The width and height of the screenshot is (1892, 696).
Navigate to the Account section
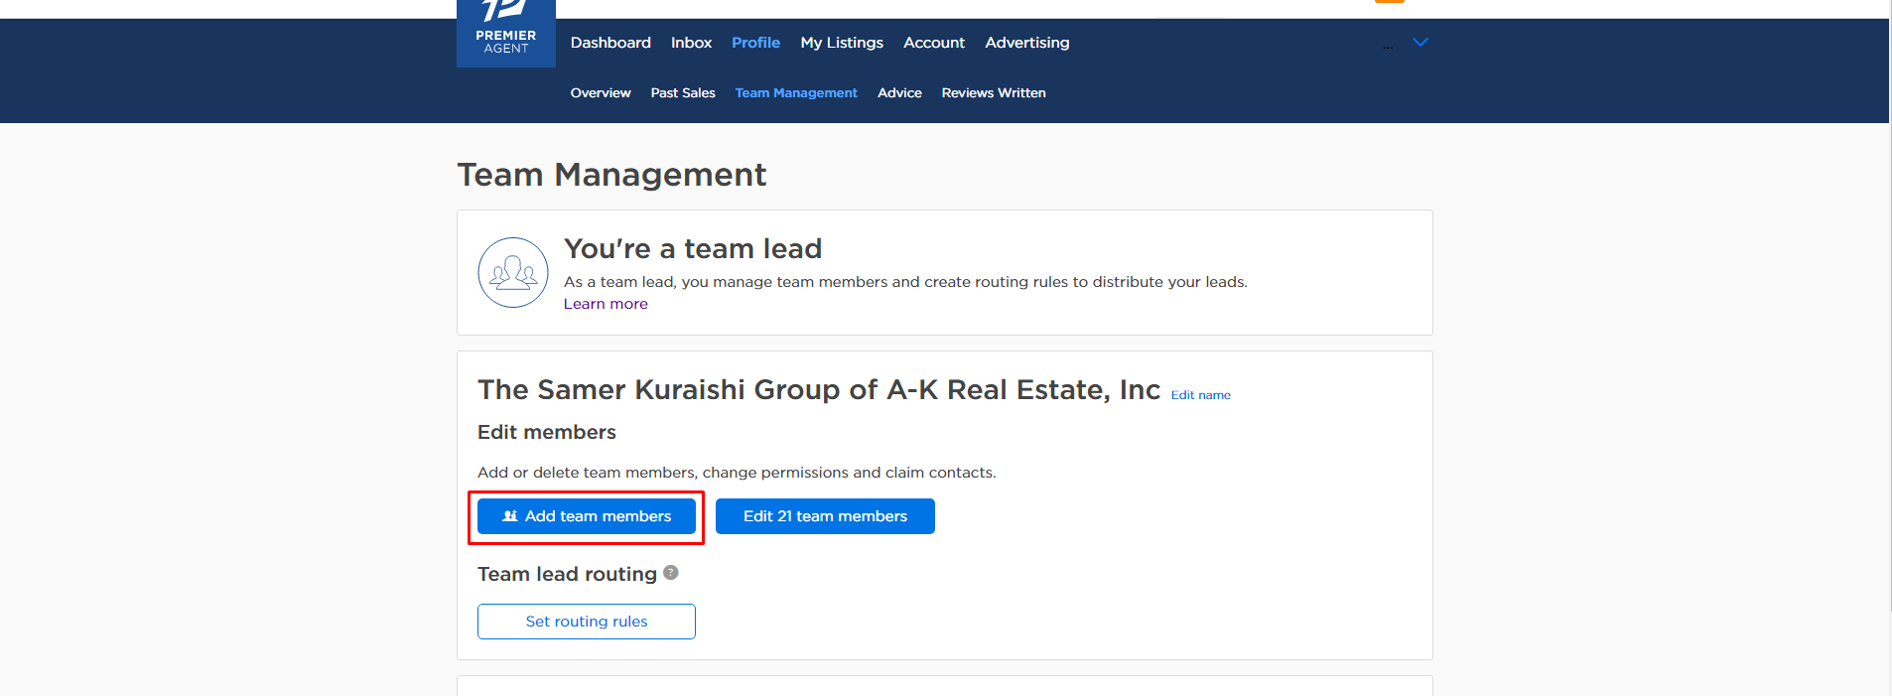[x=933, y=43]
